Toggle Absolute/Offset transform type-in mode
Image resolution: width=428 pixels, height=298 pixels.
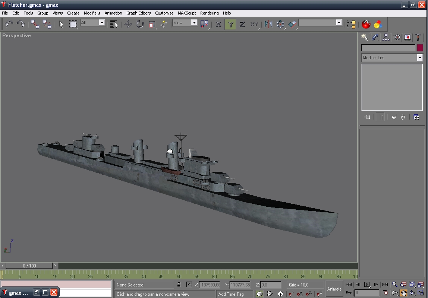pos(189,285)
